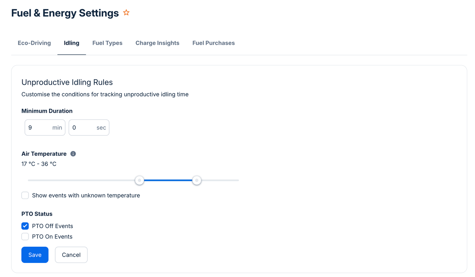Screen dimensions: 475x277
Task: Open the Fuel Purchases tab
Action: pos(213,43)
